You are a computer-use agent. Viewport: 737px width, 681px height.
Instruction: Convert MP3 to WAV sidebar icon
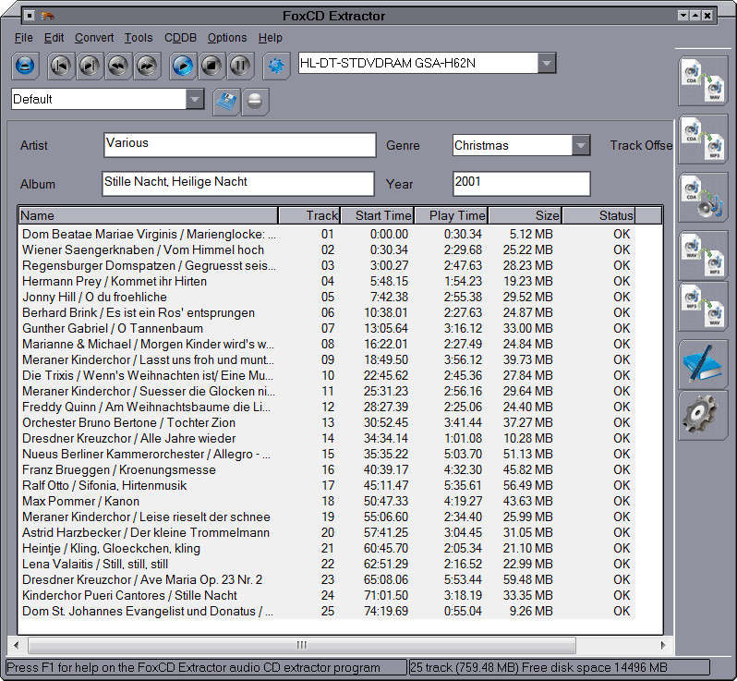coord(703,306)
